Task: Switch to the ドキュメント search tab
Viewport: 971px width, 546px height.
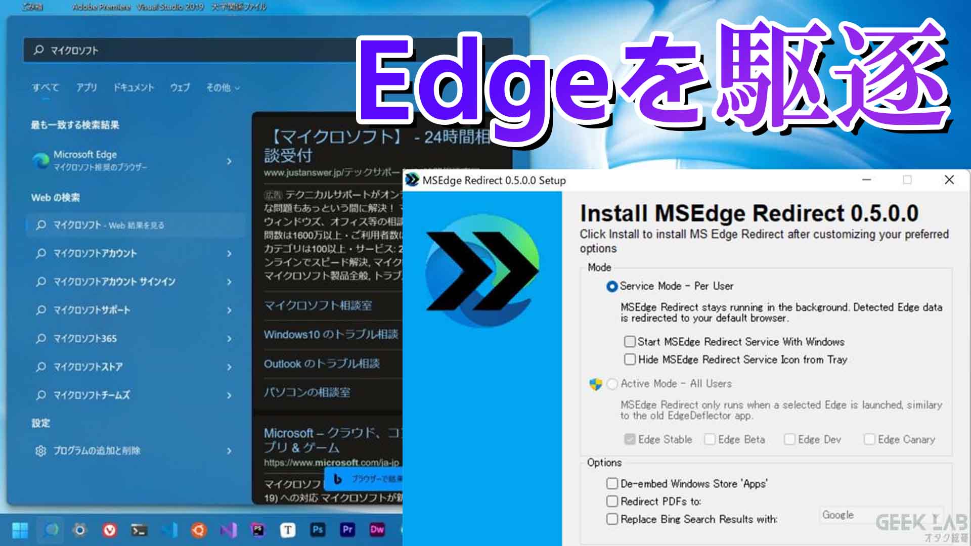Action: 134,87
